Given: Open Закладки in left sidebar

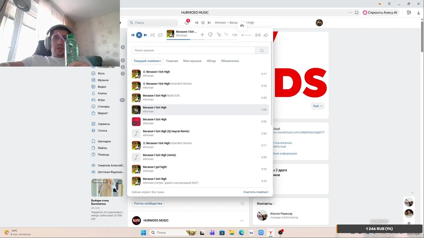Looking at the screenshot, I should point(104,141).
